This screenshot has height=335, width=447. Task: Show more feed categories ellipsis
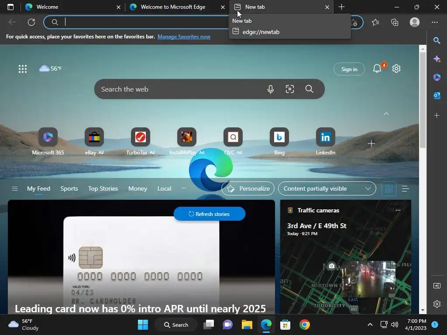pyautogui.click(x=184, y=188)
